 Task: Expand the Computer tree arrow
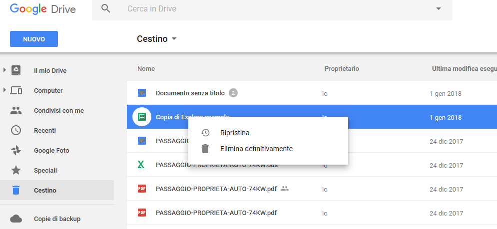click(4, 90)
